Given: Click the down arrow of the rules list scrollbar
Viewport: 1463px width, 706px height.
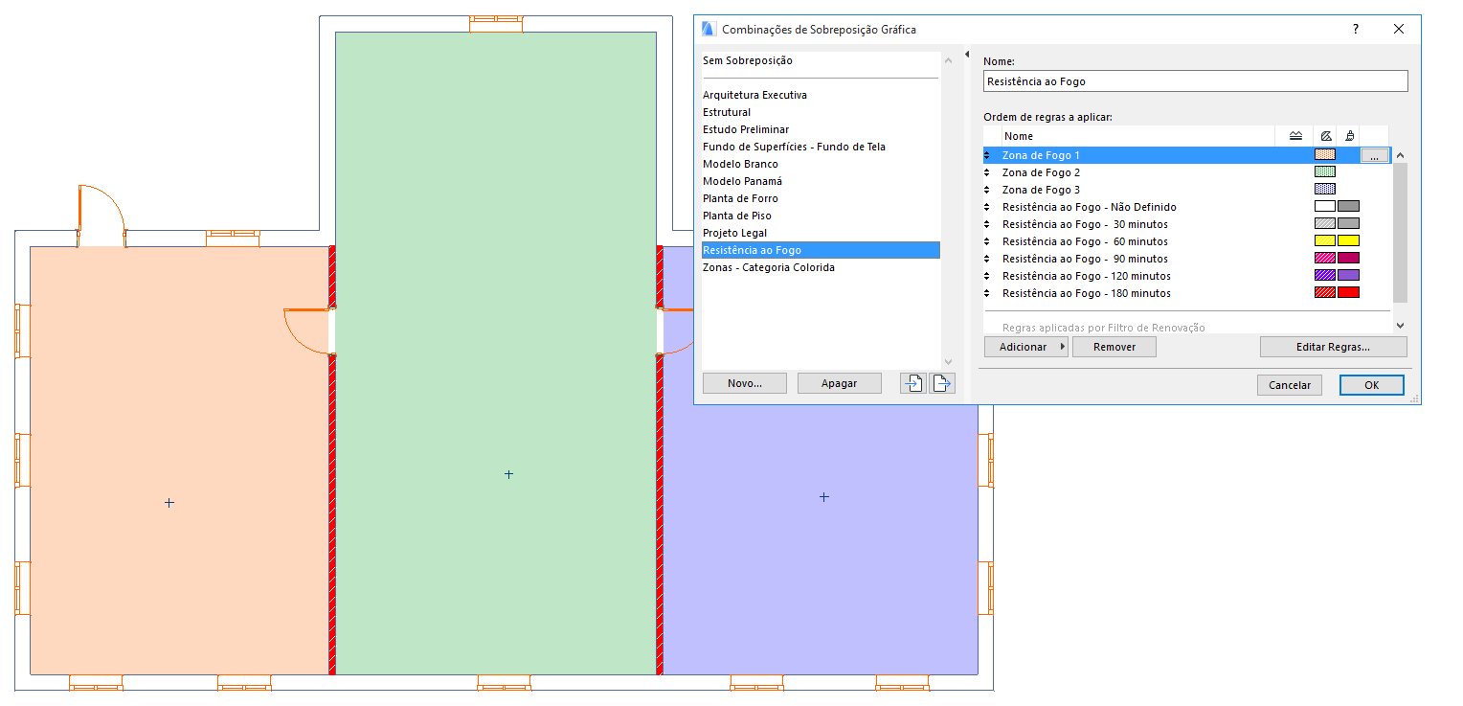Looking at the screenshot, I should click(x=1400, y=326).
